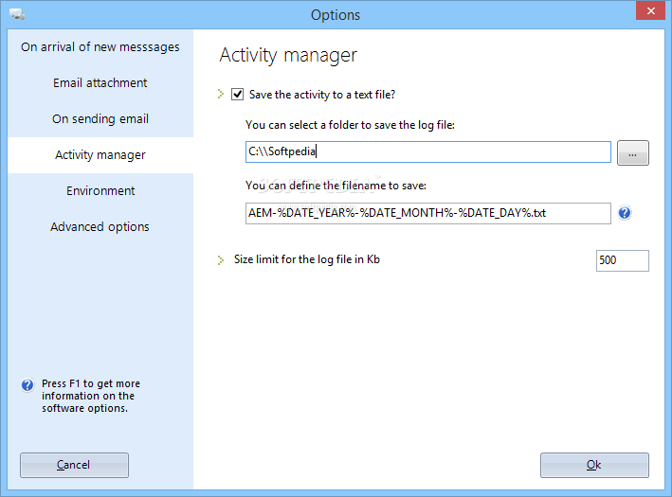This screenshot has width=672, height=497.
Task: Show Advanced options section
Action: (100, 227)
